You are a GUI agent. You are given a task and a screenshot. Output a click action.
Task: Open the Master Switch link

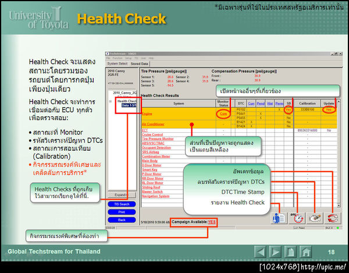pos(152,192)
